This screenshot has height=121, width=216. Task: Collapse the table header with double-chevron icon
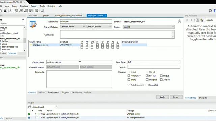(179, 21)
